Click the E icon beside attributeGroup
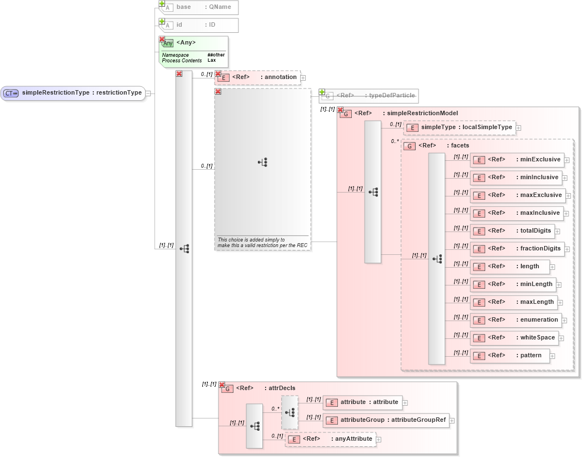Viewport: 583px width, 458px height. 331,421
